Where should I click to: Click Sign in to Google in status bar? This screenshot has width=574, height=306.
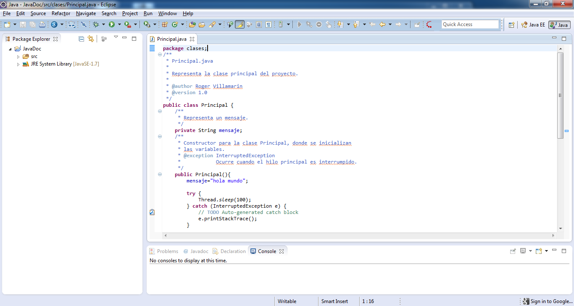click(x=548, y=301)
